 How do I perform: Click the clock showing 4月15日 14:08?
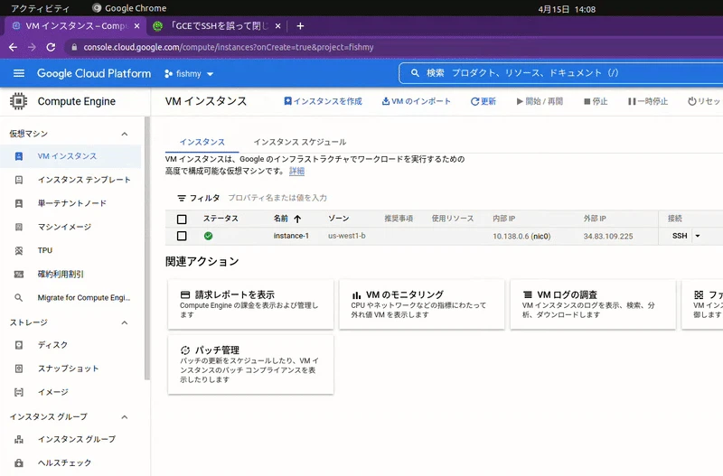click(x=567, y=9)
